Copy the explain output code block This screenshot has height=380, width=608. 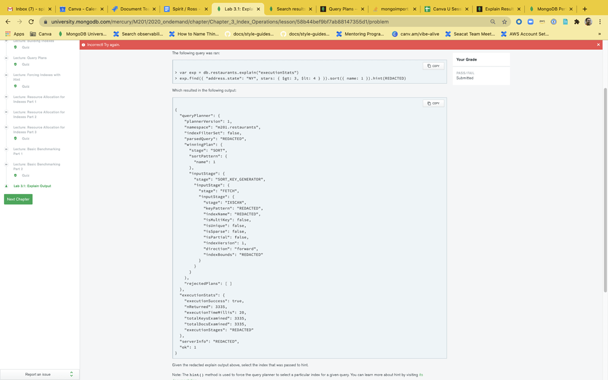tap(433, 103)
